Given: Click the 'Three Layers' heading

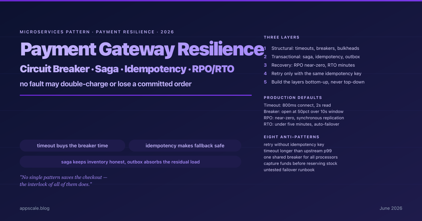Looking at the screenshot, I should (x=281, y=37).
